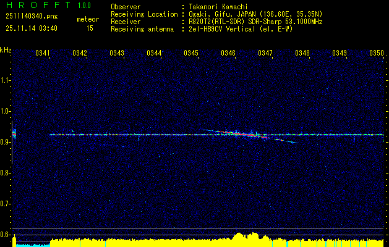Click the file name 2511140340.png
Screen dimensions: 389x247
pos(32,16)
